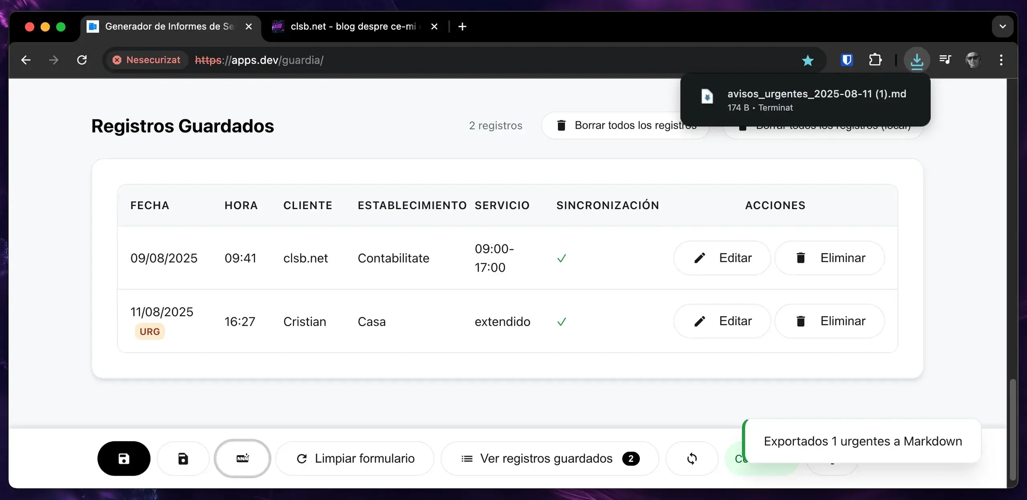This screenshot has height=500, width=1027.
Task: Click Limpiar formulario button
Action: [x=355, y=458]
